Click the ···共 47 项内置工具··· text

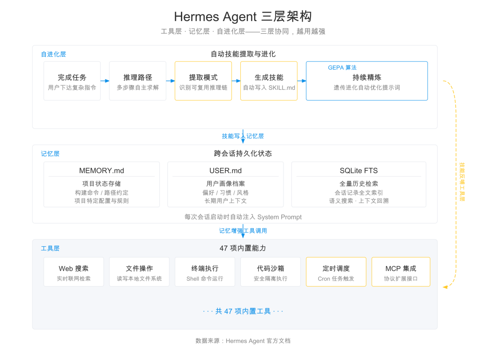pyautogui.click(x=243, y=311)
